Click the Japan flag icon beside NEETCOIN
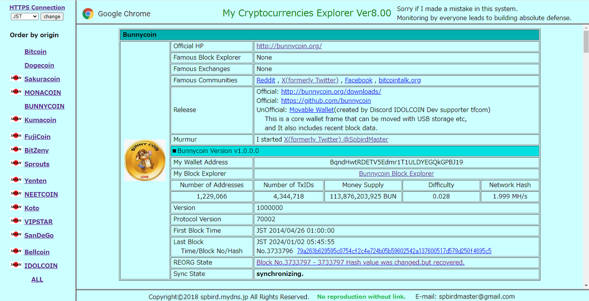 15,194
